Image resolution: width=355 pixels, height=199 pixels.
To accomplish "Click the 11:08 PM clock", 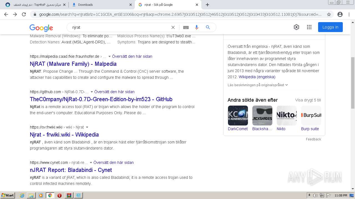I will click(x=341, y=195).
